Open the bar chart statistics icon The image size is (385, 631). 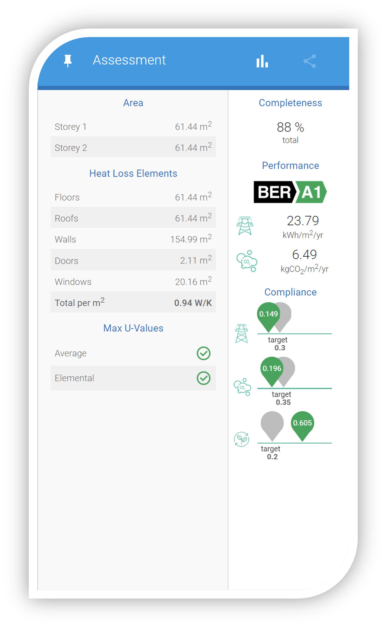point(262,61)
